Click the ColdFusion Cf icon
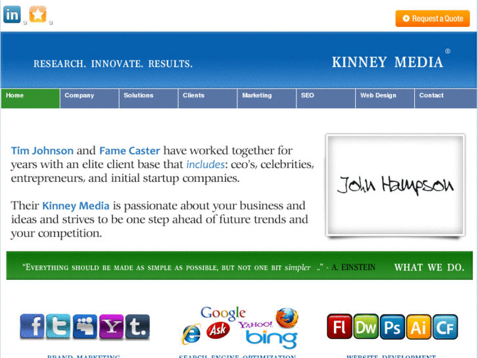This screenshot has height=358, width=478. (445, 327)
